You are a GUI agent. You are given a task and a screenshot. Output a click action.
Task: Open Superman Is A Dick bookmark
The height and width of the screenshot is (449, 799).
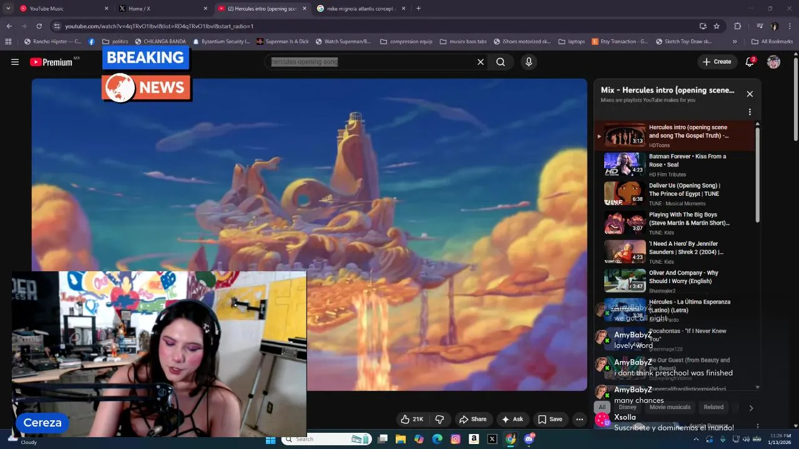click(282, 42)
